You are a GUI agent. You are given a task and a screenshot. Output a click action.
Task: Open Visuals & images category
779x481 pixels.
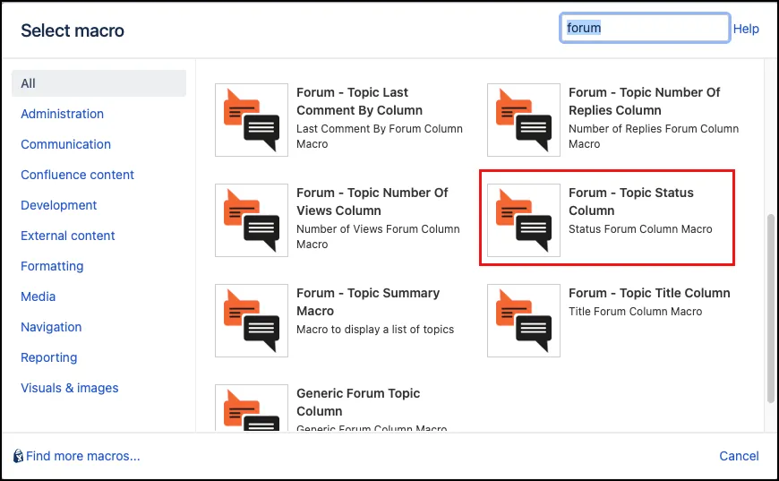click(70, 388)
